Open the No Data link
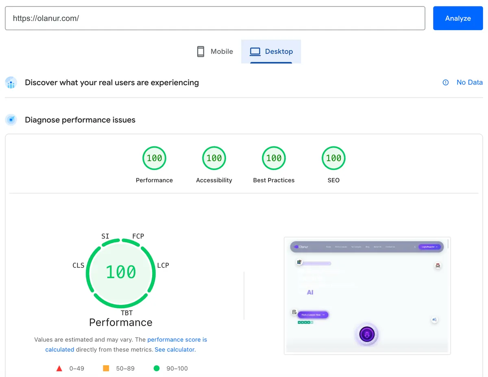The width and height of the screenshot is (488, 377). click(x=469, y=83)
